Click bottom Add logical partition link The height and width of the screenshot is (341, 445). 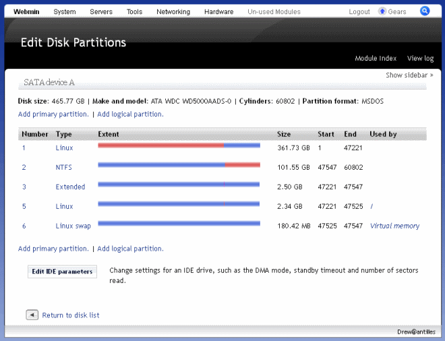130,249
